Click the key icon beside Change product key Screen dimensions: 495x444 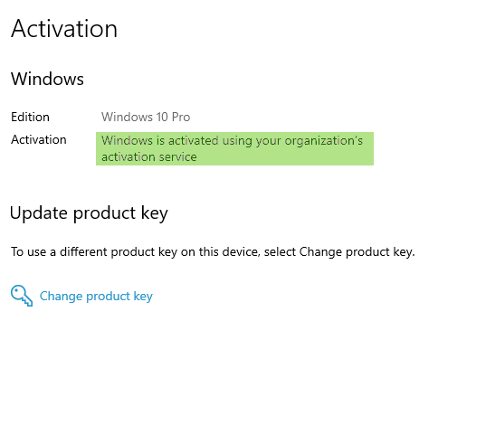pos(22,296)
